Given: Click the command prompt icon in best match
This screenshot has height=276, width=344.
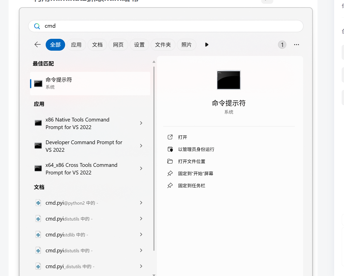Looking at the screenshot, I should (38, 83).
